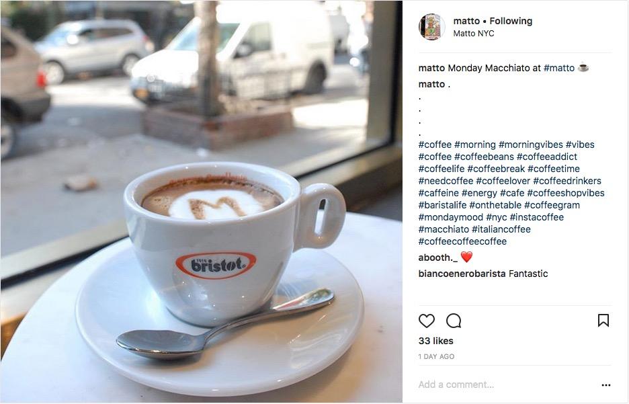Like the post with the heart icon

[x=427, y=321]
